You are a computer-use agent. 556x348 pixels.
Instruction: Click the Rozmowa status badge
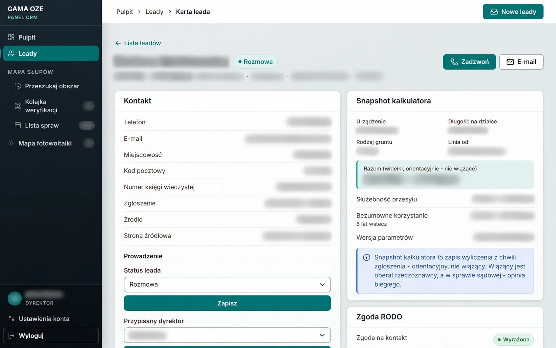coord(256,62)
